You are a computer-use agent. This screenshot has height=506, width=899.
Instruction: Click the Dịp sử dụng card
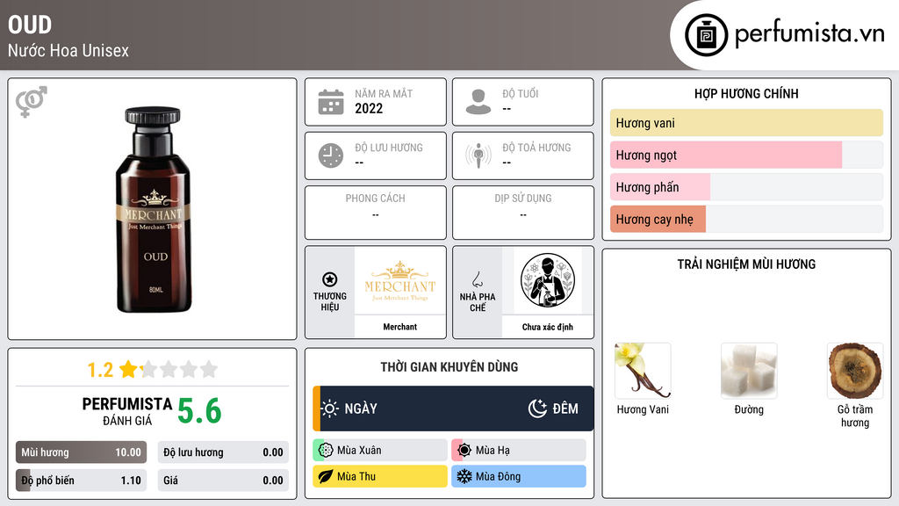523,213
